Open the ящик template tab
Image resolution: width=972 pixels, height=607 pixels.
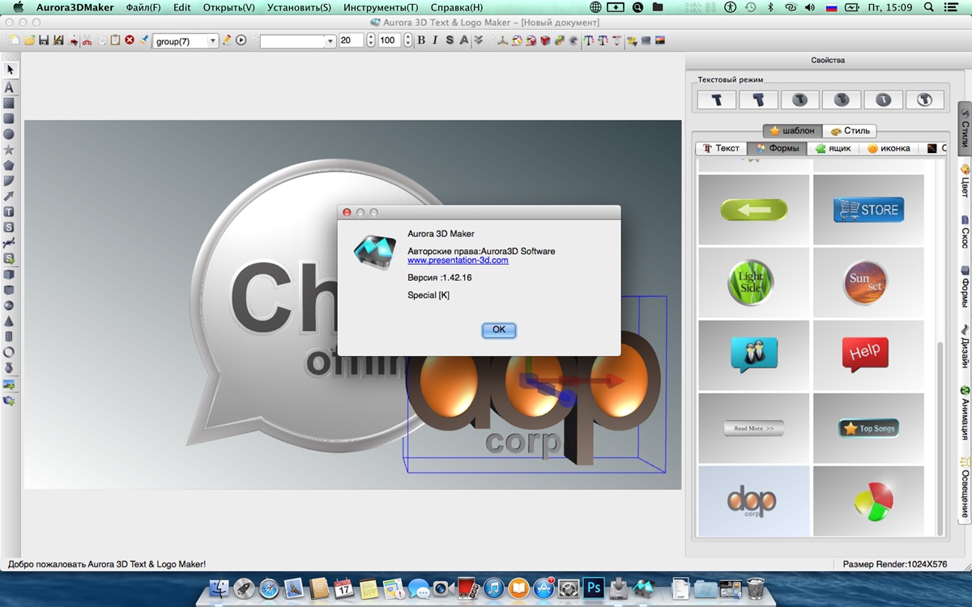833,148
